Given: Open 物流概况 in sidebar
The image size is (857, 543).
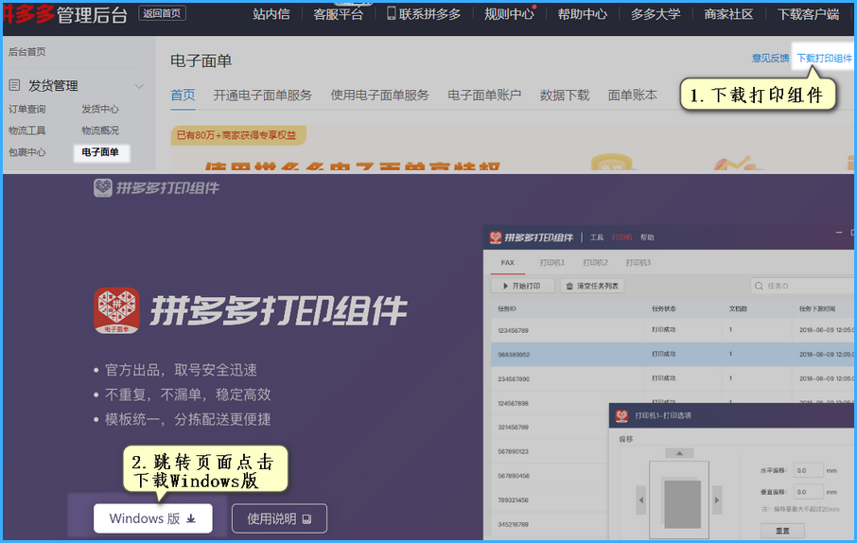Looking at the screenshot, I should 100,131.
